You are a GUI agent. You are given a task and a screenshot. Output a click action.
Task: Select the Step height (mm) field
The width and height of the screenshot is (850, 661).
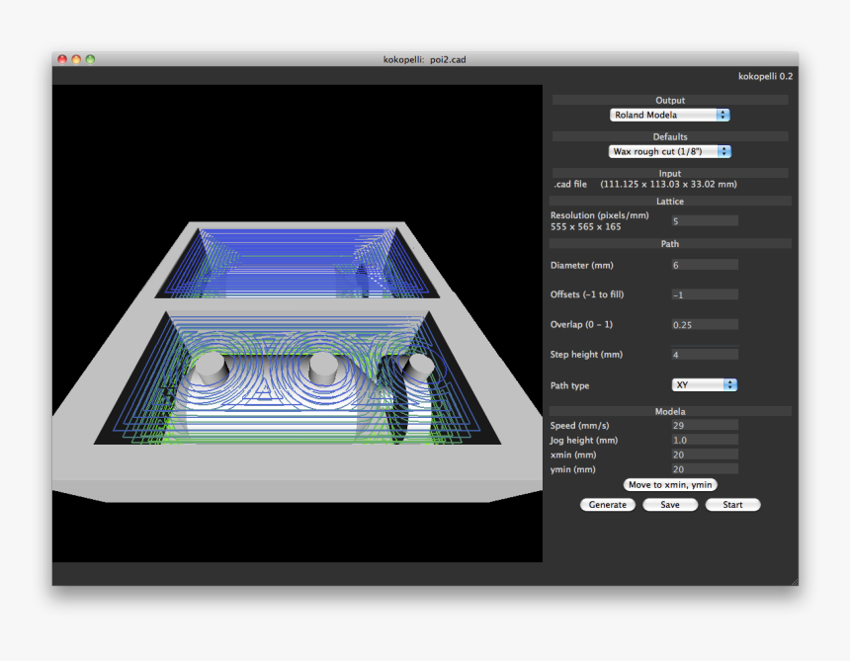(x=704, y=354)
